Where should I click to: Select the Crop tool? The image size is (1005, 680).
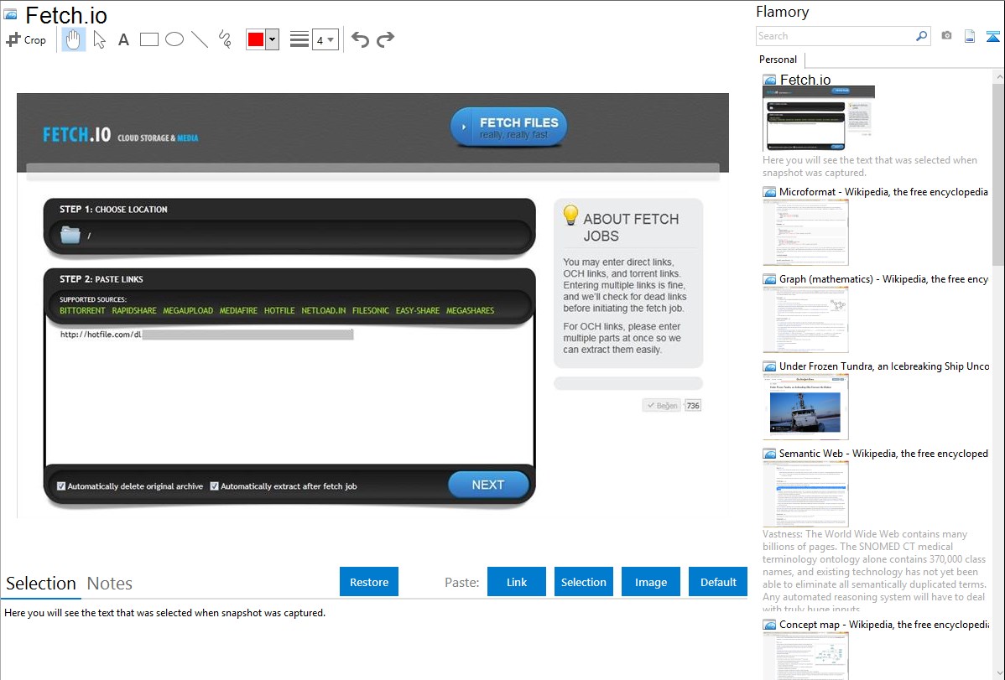pyautogui.click(x=26, y=39)
